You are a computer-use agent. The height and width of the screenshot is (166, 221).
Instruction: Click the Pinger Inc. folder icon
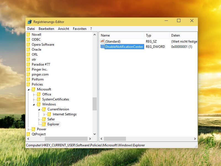pos(28,69)
